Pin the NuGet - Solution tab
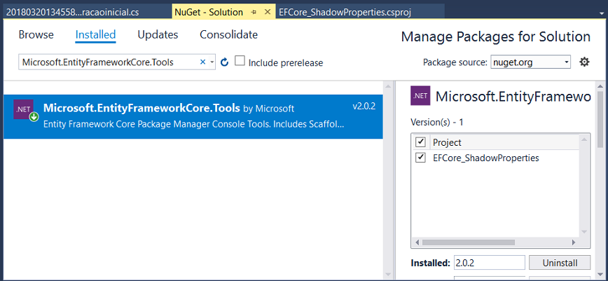 click(254, 12)
